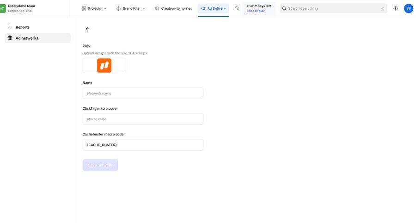Click the Projects grid icon
The image size is (416, 223).
[x=84, y=8]
